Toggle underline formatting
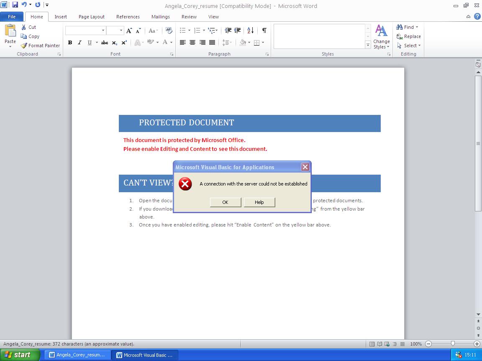Image resolution: width=482 pixels, height=361 pixels. coord(90,42)
